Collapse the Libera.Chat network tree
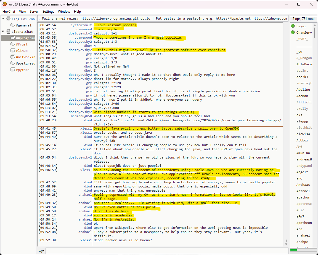 coord(3,32)
